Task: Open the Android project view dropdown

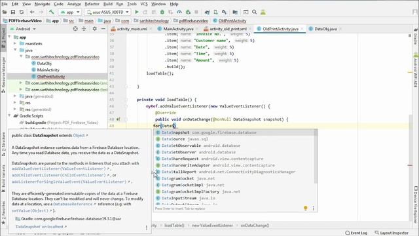Action: (x=23, y=29)
